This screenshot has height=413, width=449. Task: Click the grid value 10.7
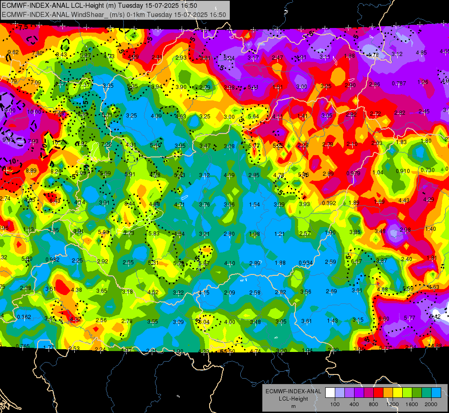[x=57, y=142]
